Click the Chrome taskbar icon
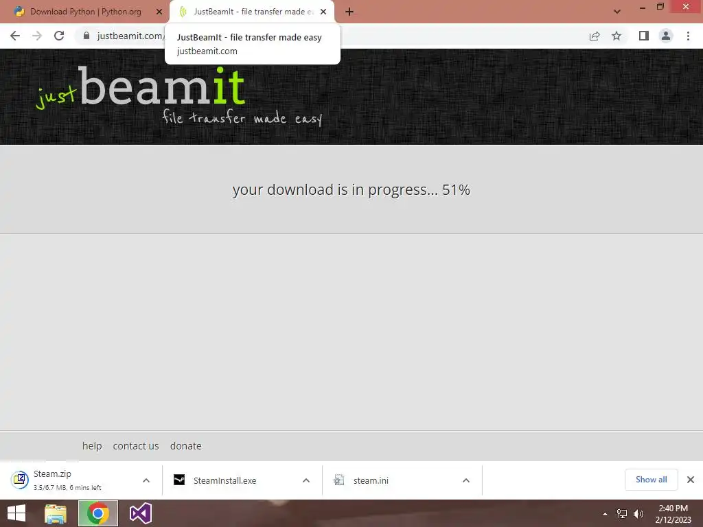703x527 pixels. 98,513
